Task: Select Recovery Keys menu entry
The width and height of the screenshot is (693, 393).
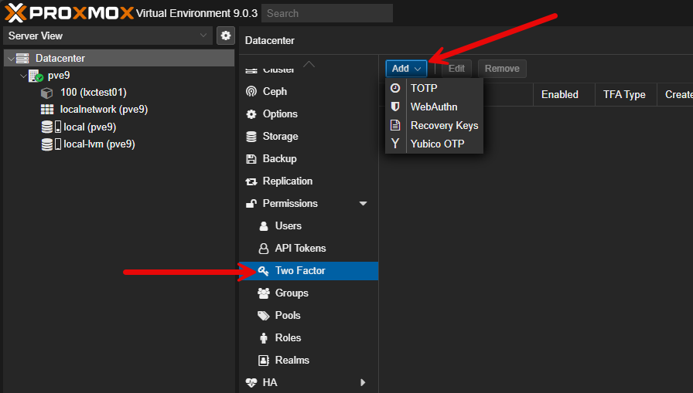Action: [x=444, y=125]
